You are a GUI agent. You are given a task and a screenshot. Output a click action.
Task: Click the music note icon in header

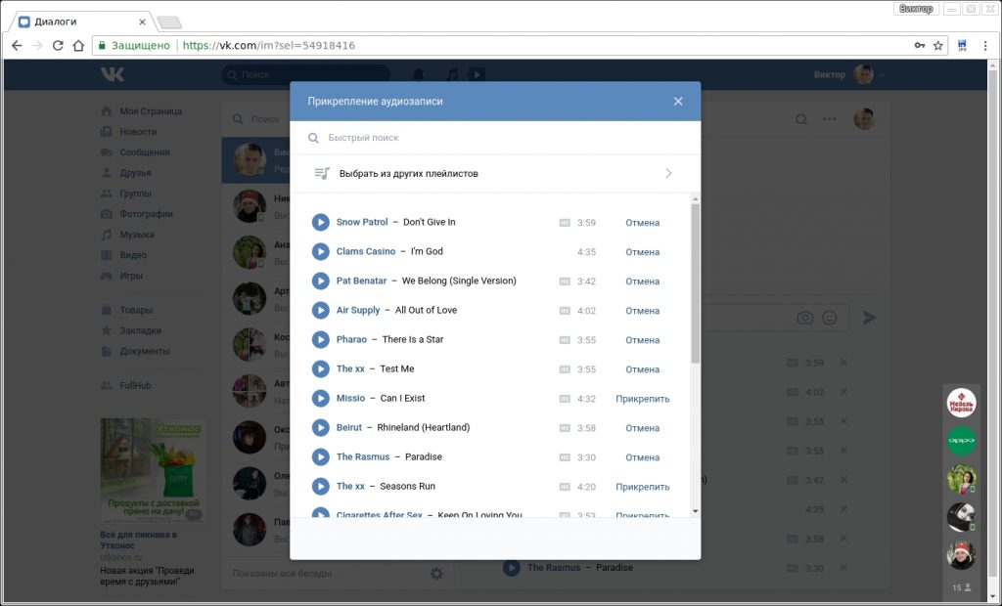[452, 74]
